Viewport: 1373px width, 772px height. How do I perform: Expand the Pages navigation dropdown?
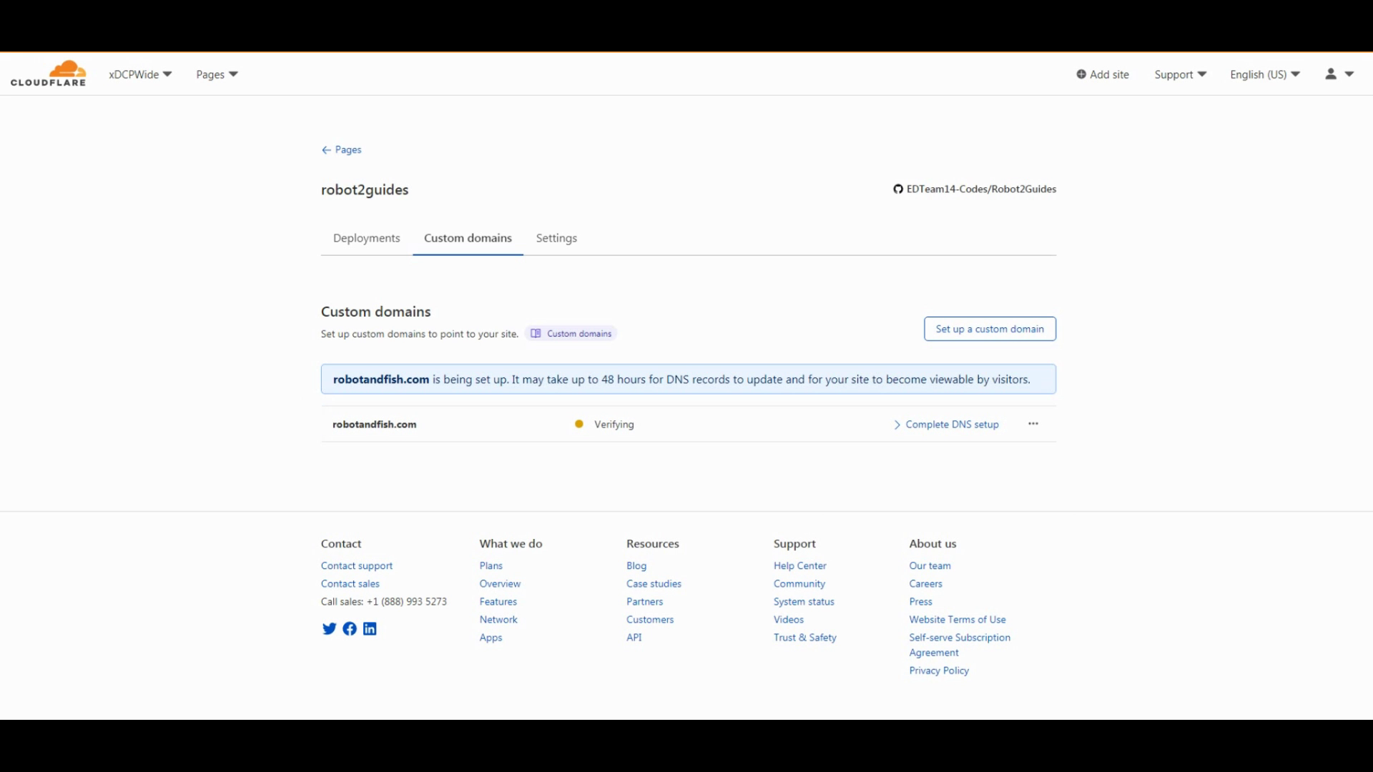click(217, 74)
